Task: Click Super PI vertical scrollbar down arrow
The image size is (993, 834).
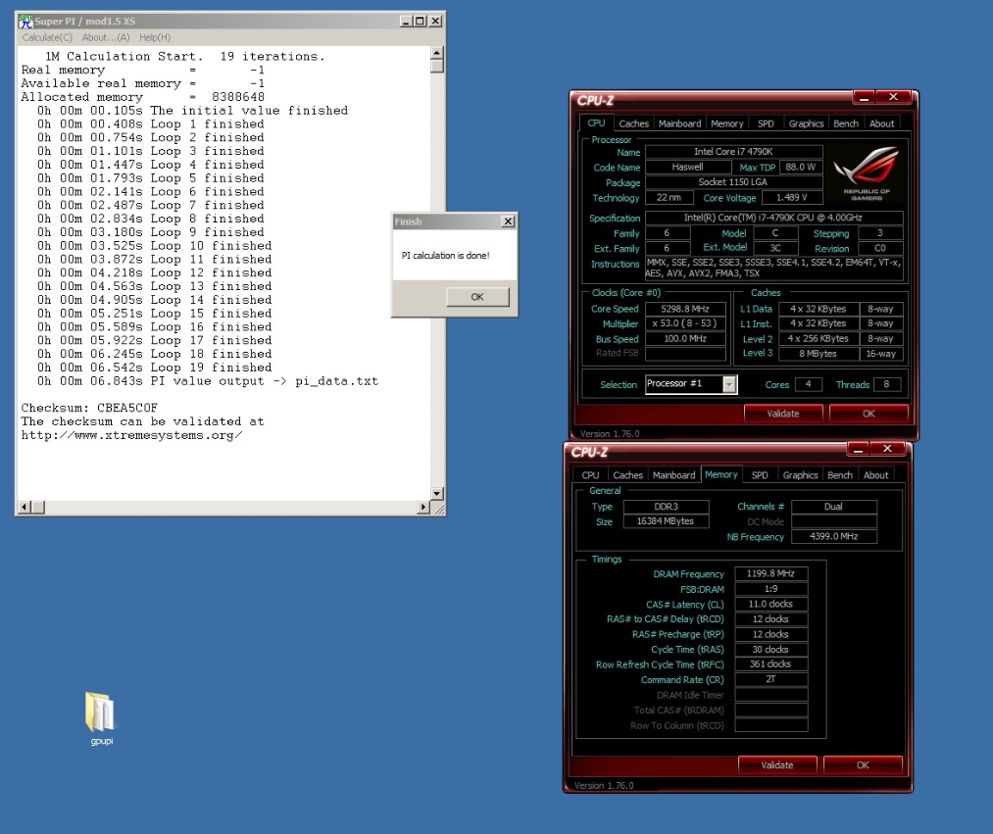Action: (436, 493)
